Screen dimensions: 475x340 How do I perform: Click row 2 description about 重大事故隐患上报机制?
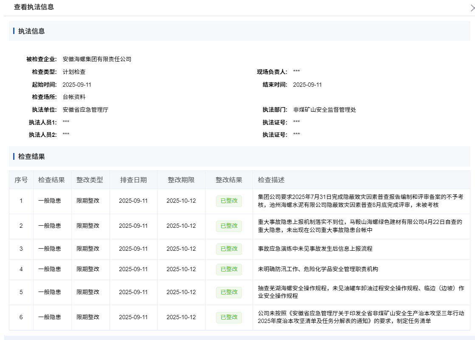360,226
